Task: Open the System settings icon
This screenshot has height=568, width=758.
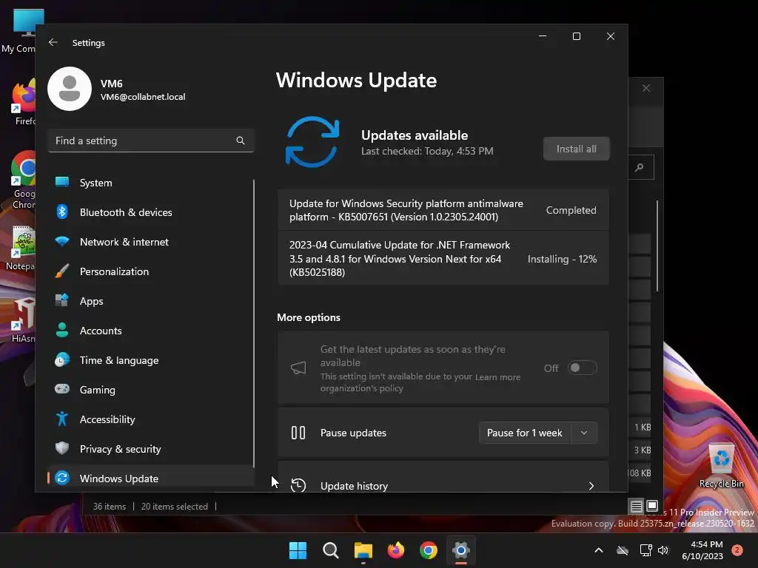Action: point(62,182)
